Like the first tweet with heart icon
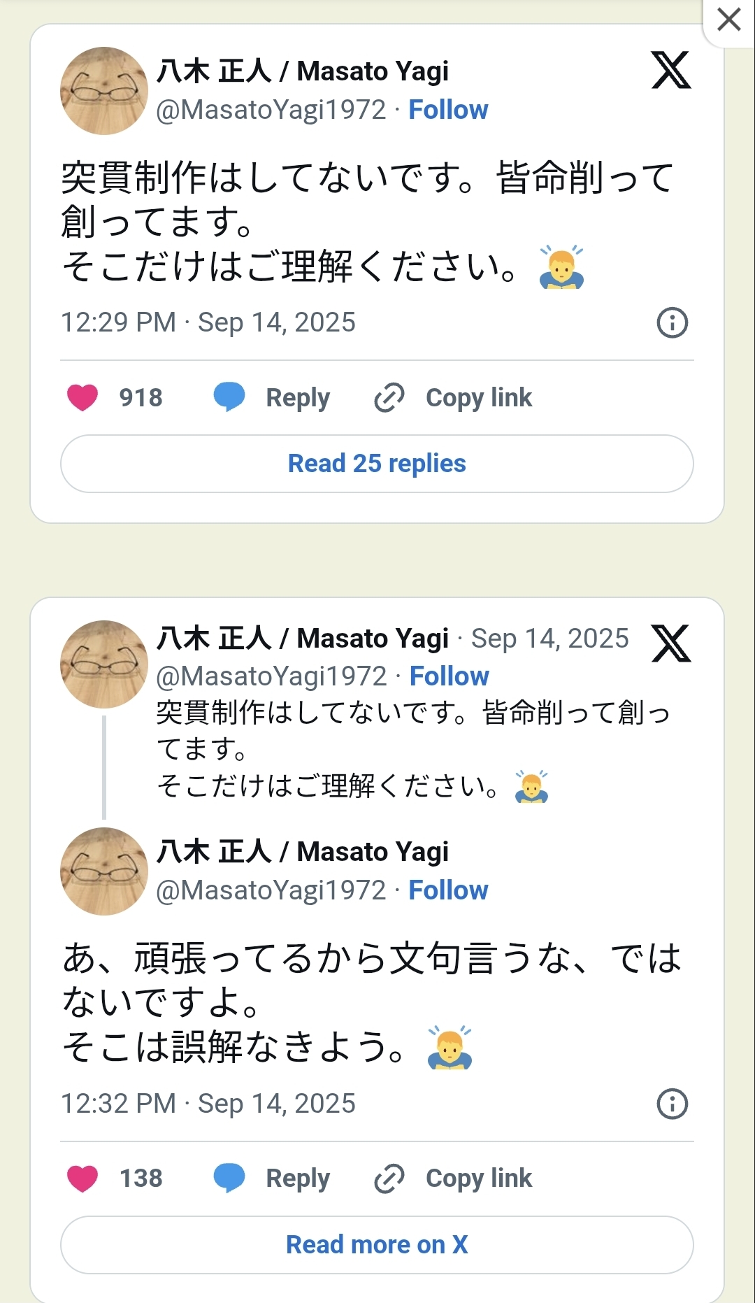Viewport: 755px width, 1303px height. [x=82, y=397]
